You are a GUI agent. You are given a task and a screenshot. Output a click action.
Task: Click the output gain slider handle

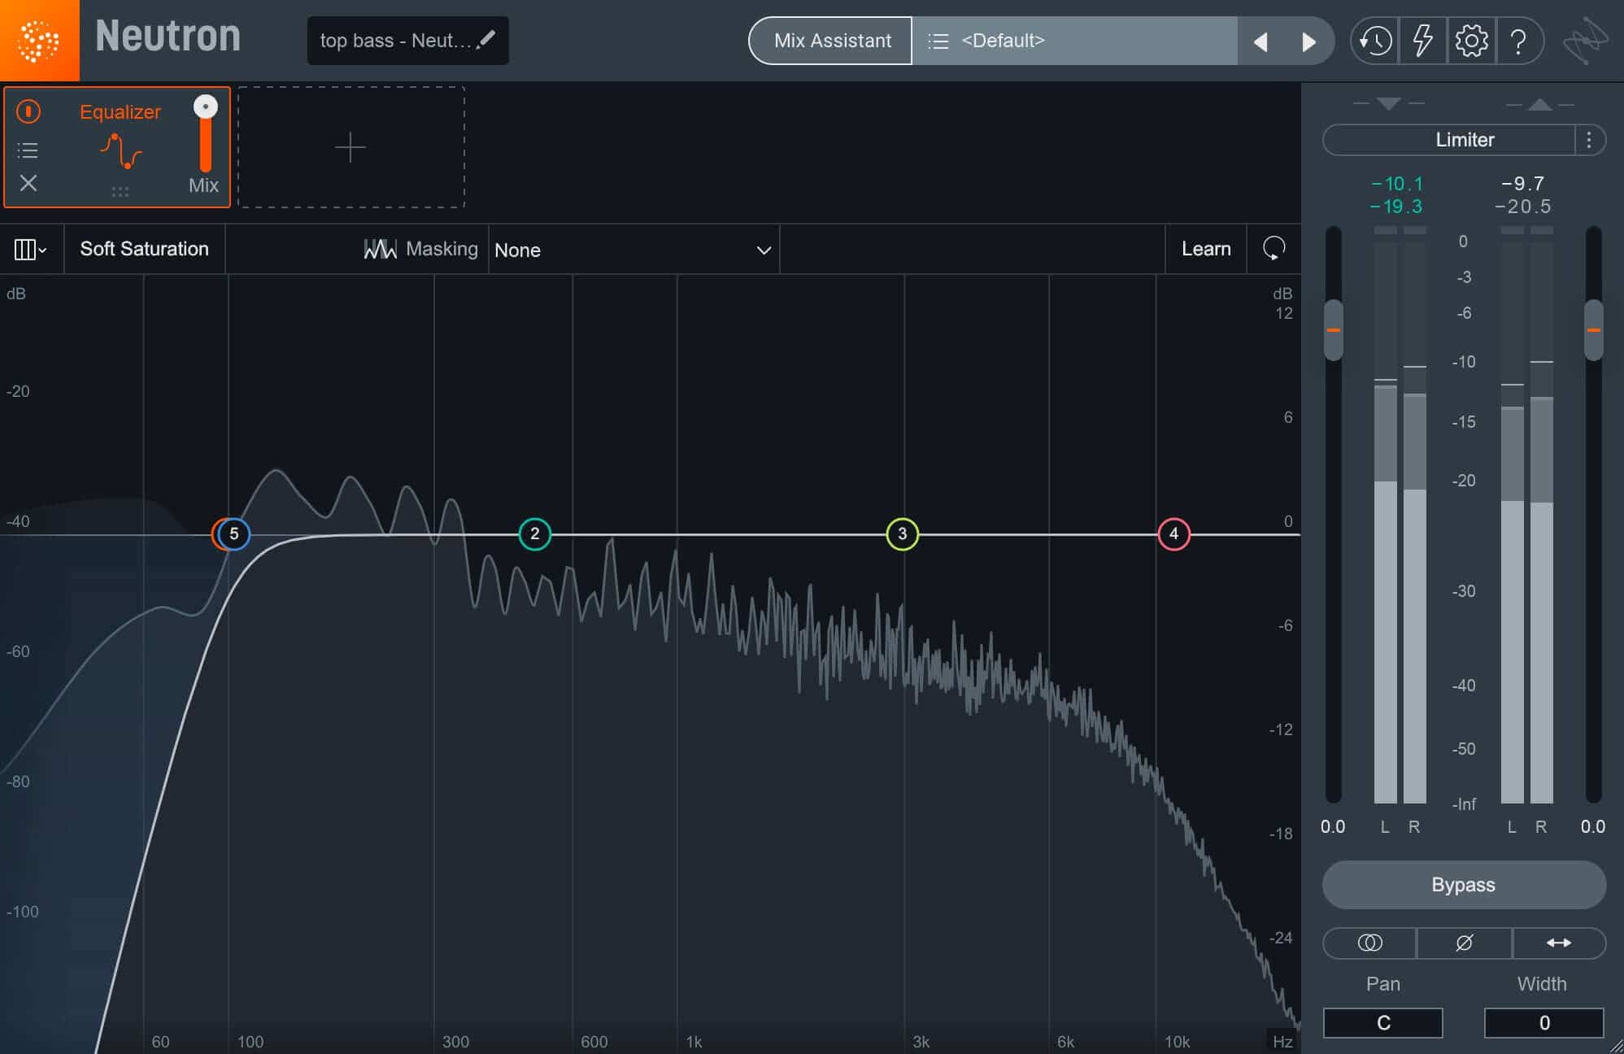point(1594,330)
